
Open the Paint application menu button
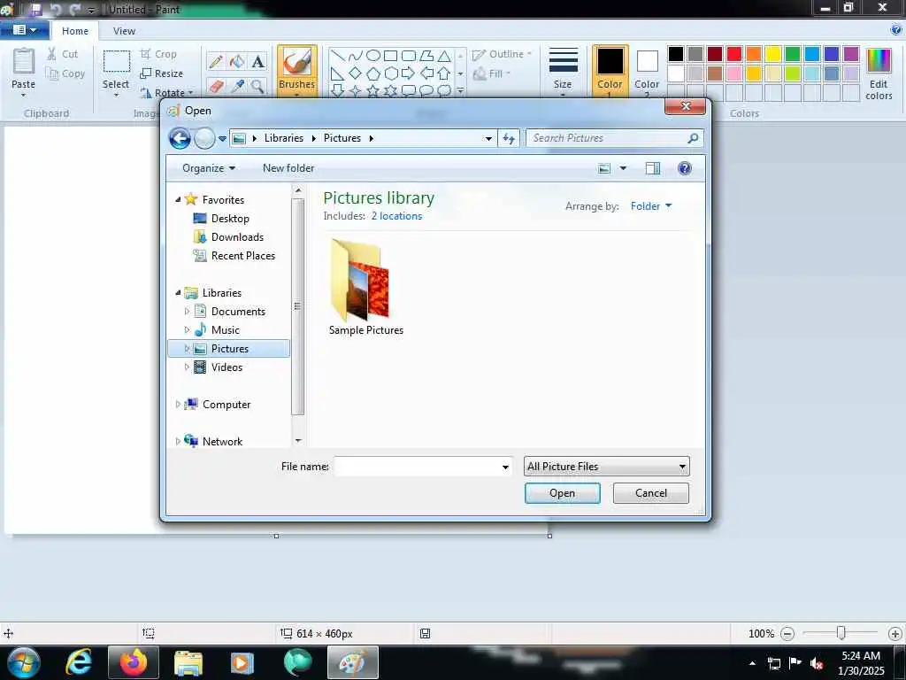point(24,30)
